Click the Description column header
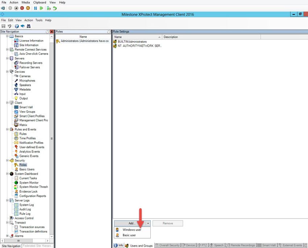The image size is (308, 248). (211, 37)
